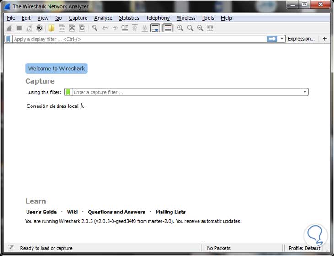Click the Close capture file icon
The image size is (334, 256).
(72, 28)
